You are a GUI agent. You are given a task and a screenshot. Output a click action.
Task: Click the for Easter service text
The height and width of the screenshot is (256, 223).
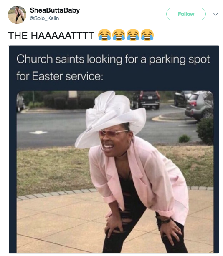tap(60, 76)
